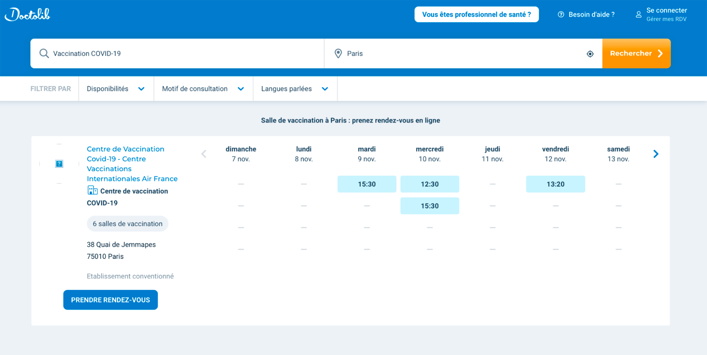Click the mardi 9 nov. column header
This screenshot has width=707, height=355.
click(367, 154)
